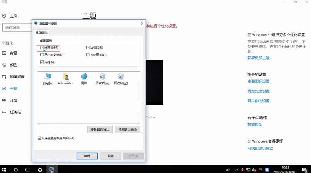The height and width of the screenshot is (173, 311).
Task: Click 中 input method indicator
Action: point(260,169)
